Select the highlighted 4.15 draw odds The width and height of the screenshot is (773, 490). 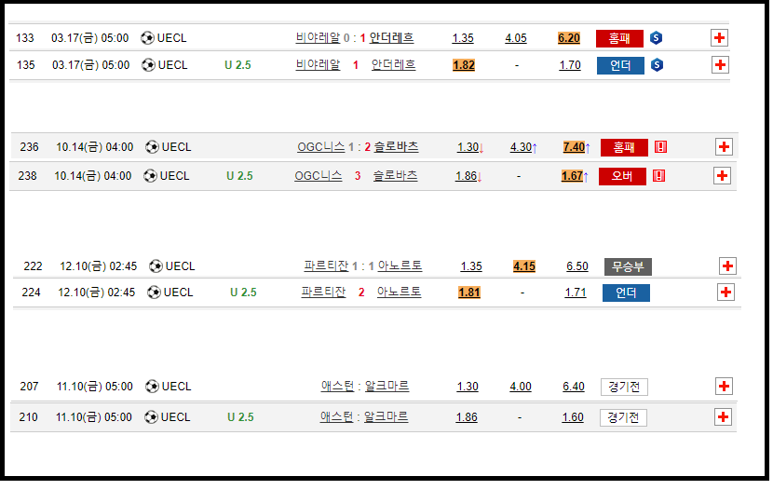click(x=524, y=266)
